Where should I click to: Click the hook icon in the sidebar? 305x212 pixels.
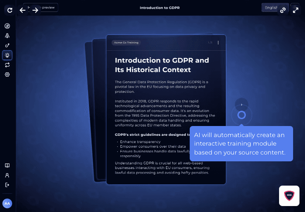[7, 45]
